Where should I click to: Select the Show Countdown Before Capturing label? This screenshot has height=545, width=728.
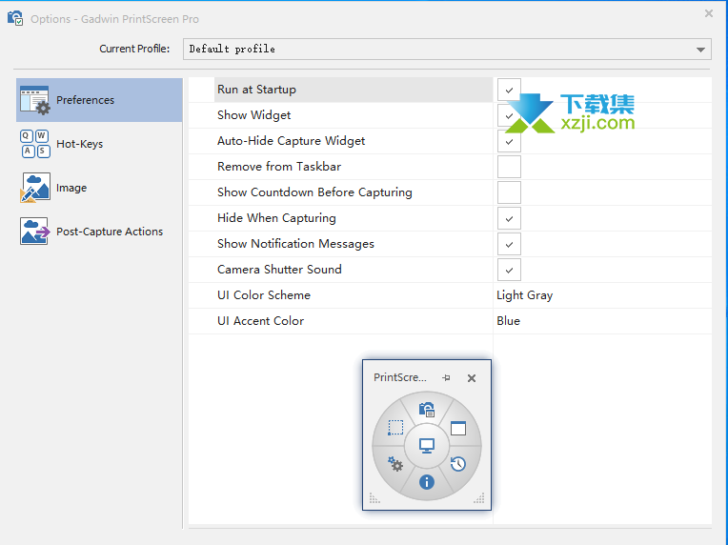tap(314, 192)
